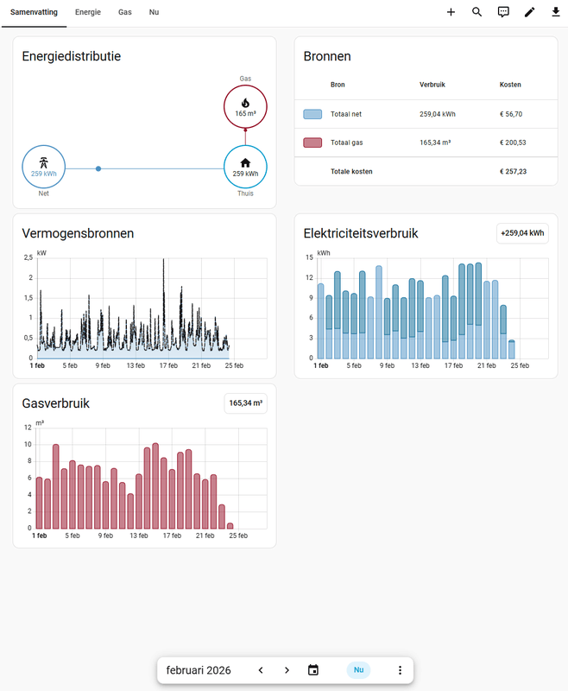The height and width of the screenshot is (691, 568).
Task: Click the Nu button in date bar
Action: tap(358, 670)
